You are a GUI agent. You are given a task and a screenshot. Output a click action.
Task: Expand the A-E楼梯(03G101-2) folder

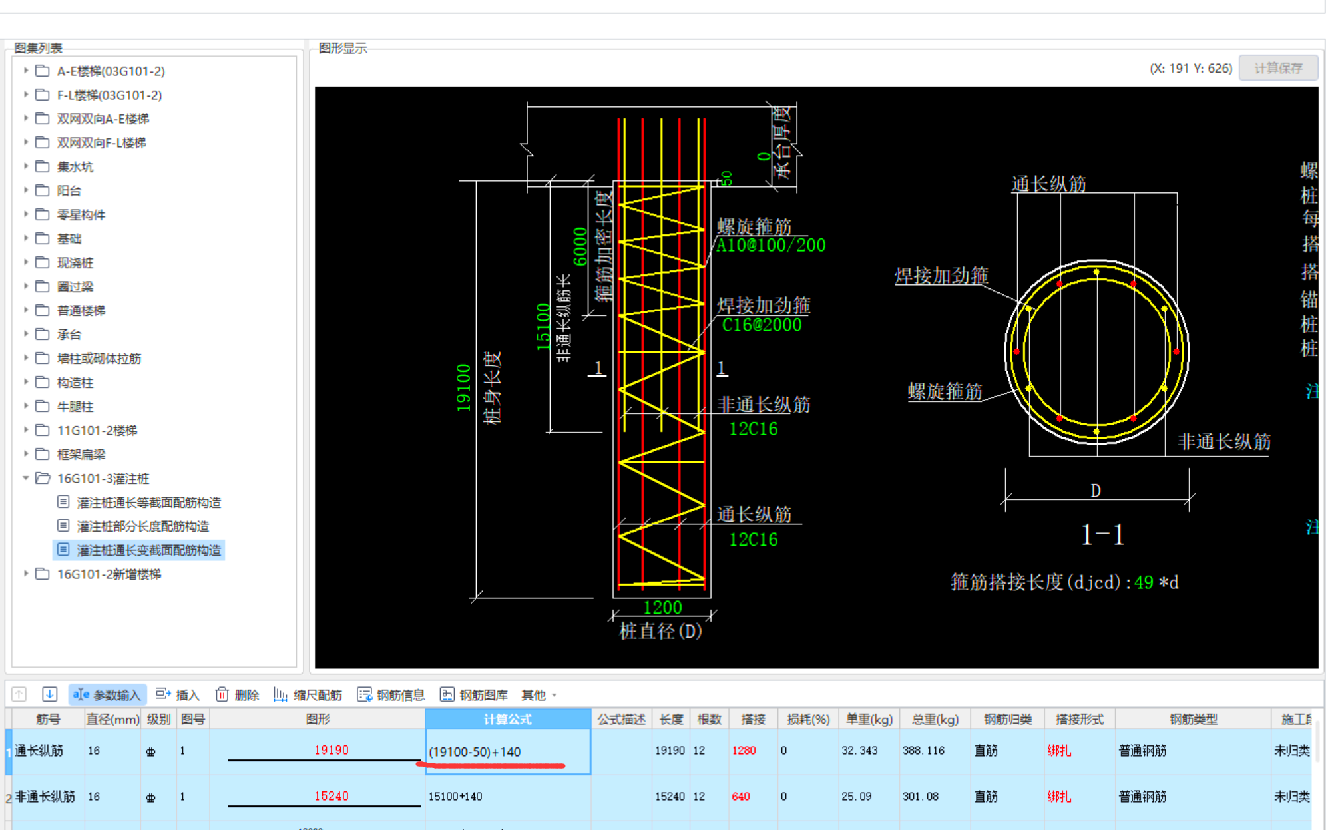click(x=25, y=70)
